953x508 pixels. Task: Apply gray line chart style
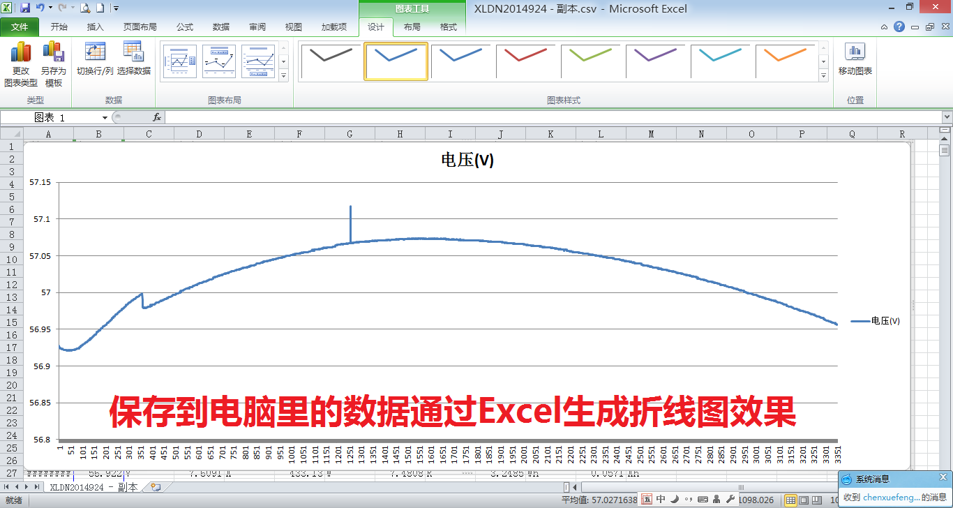click(331, 61)
